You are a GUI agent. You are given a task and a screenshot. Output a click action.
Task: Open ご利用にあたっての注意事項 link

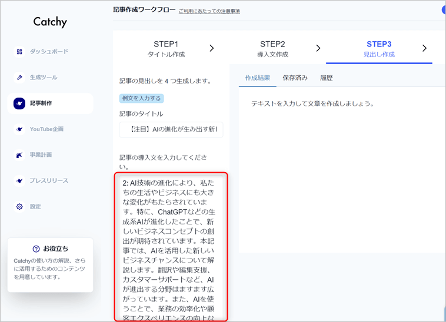(209, 11)
